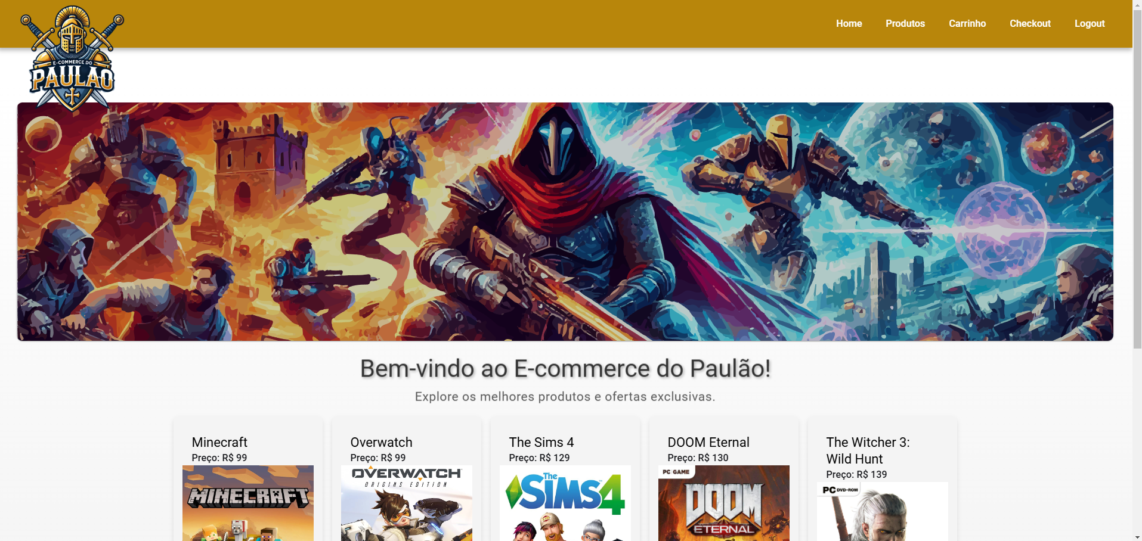Click the Overwatch product title
This screenshot has height=541, width=1142.
381,442
